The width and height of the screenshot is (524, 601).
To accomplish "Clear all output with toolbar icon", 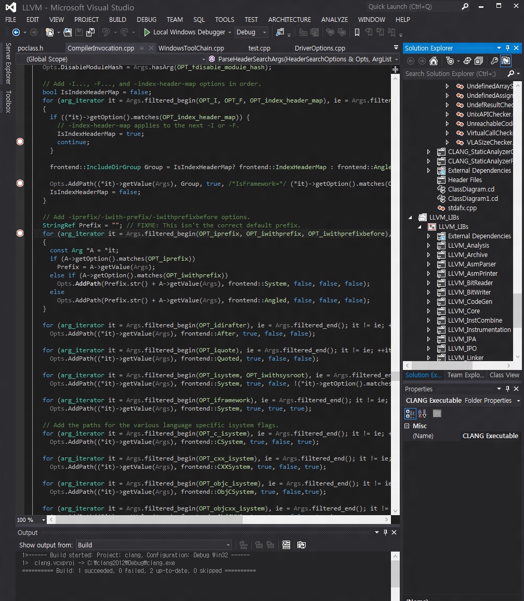I will (286, 545).
